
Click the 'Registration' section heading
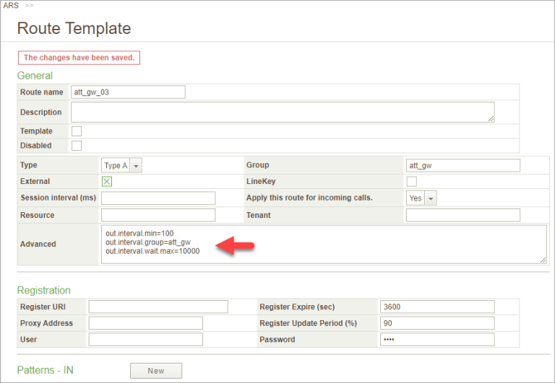pos(44,291)
